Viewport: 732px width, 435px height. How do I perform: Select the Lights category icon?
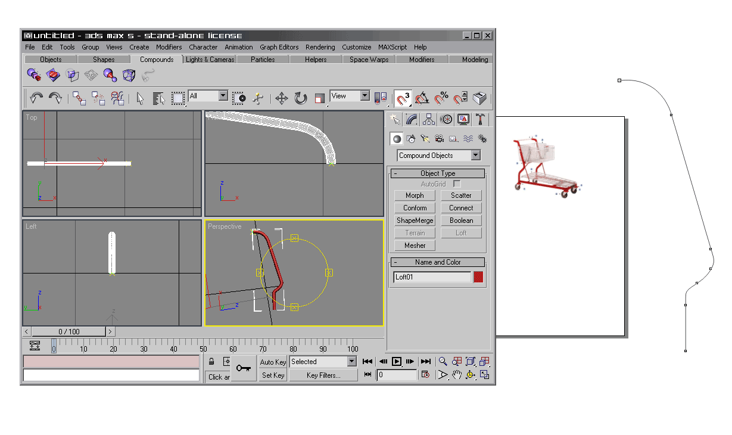pyautogui.click(x=425, y=139)
